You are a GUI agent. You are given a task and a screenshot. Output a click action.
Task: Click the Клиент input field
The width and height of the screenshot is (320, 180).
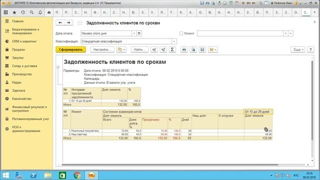pyautogui.click(x=240, y=33)
